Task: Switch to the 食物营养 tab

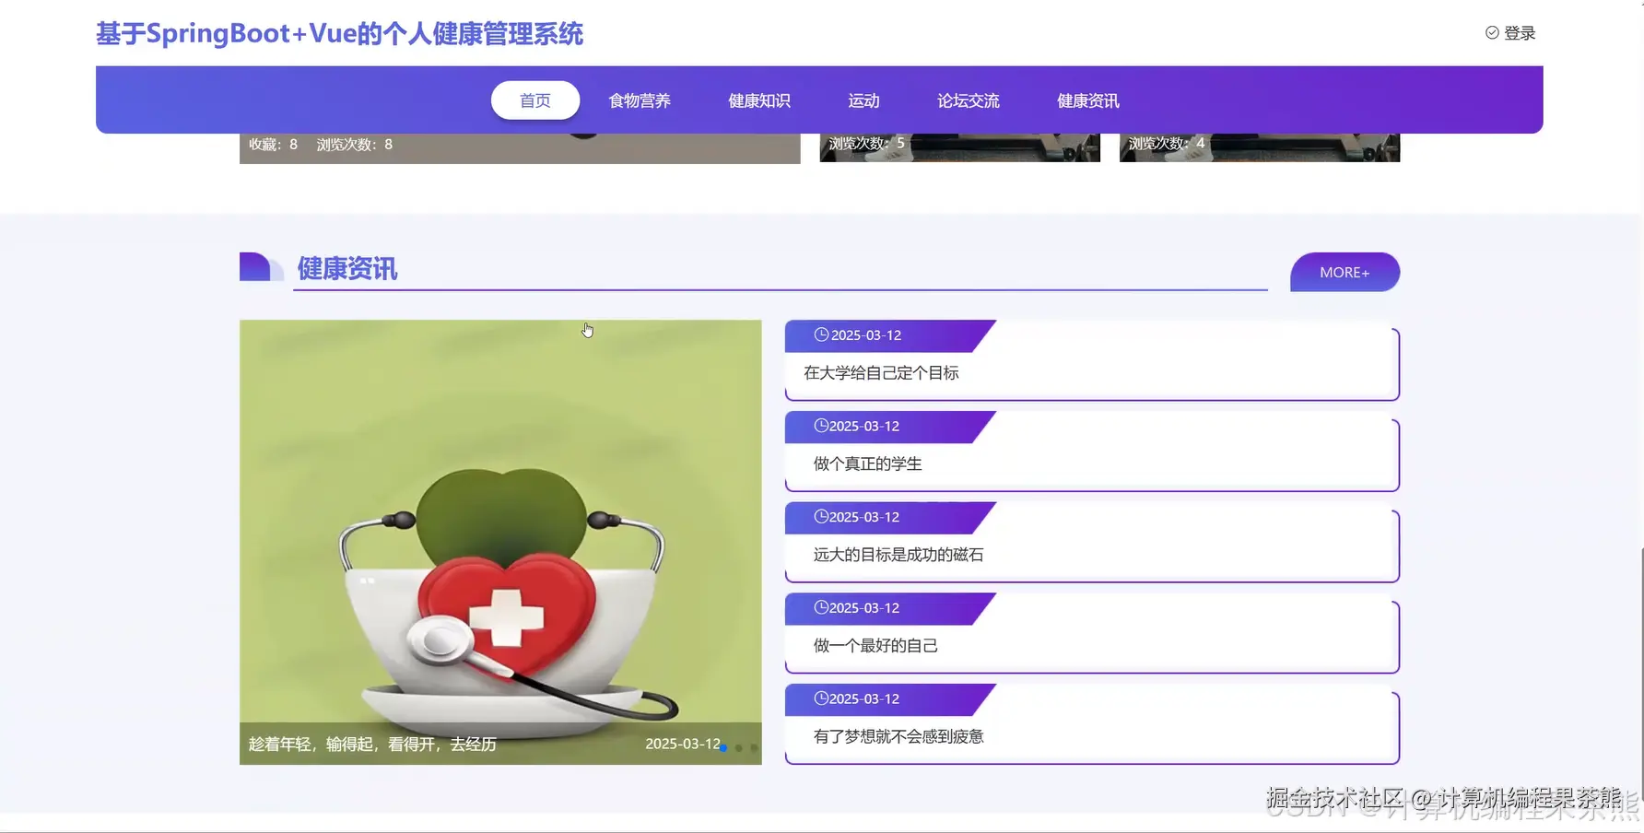Action: tap(640, 100)
